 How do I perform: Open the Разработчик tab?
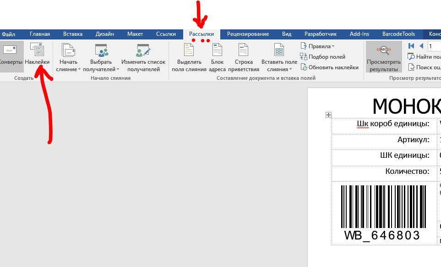pyautogui.click(x=321, y=34)
